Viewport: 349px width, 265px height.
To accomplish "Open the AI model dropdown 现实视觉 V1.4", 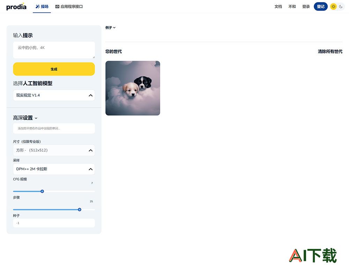I will pos(54,96).
